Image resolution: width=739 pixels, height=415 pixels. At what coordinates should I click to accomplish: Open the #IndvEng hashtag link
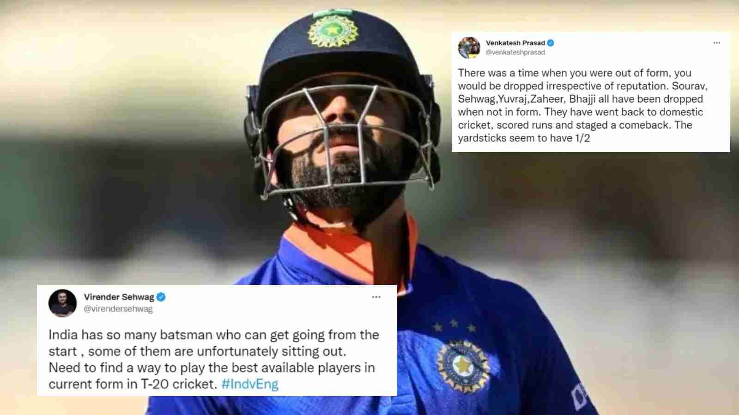tap(250, 384)
